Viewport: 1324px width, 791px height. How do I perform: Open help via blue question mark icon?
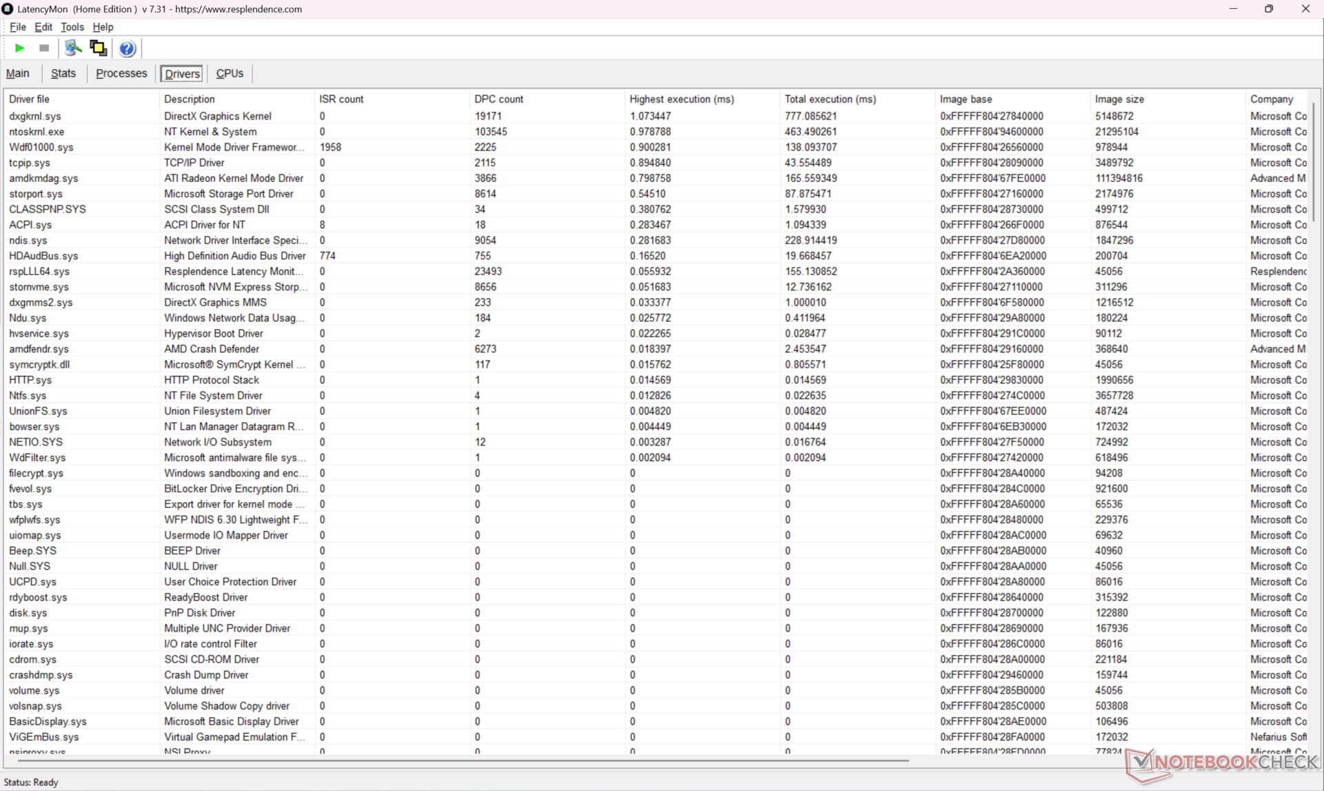pos(127,48)
